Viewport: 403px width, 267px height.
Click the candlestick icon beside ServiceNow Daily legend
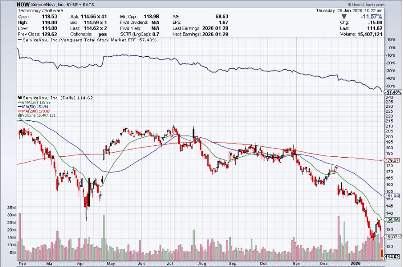click(20, 98)
